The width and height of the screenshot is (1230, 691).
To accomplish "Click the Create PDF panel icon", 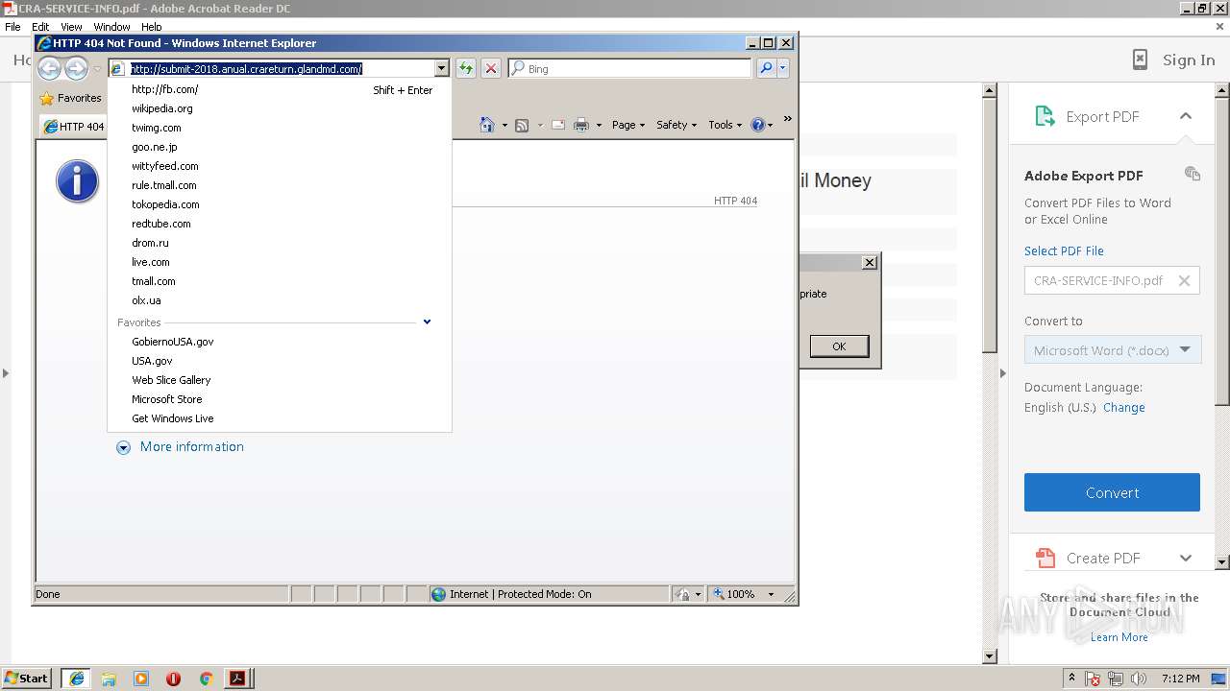I will [1045, 558].
